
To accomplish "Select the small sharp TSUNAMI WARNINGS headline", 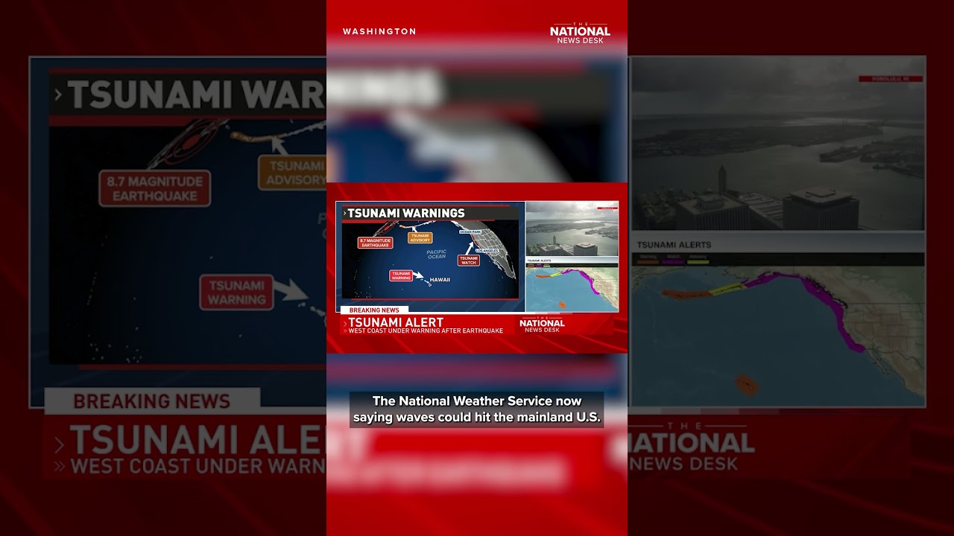I will coord(406,213).
